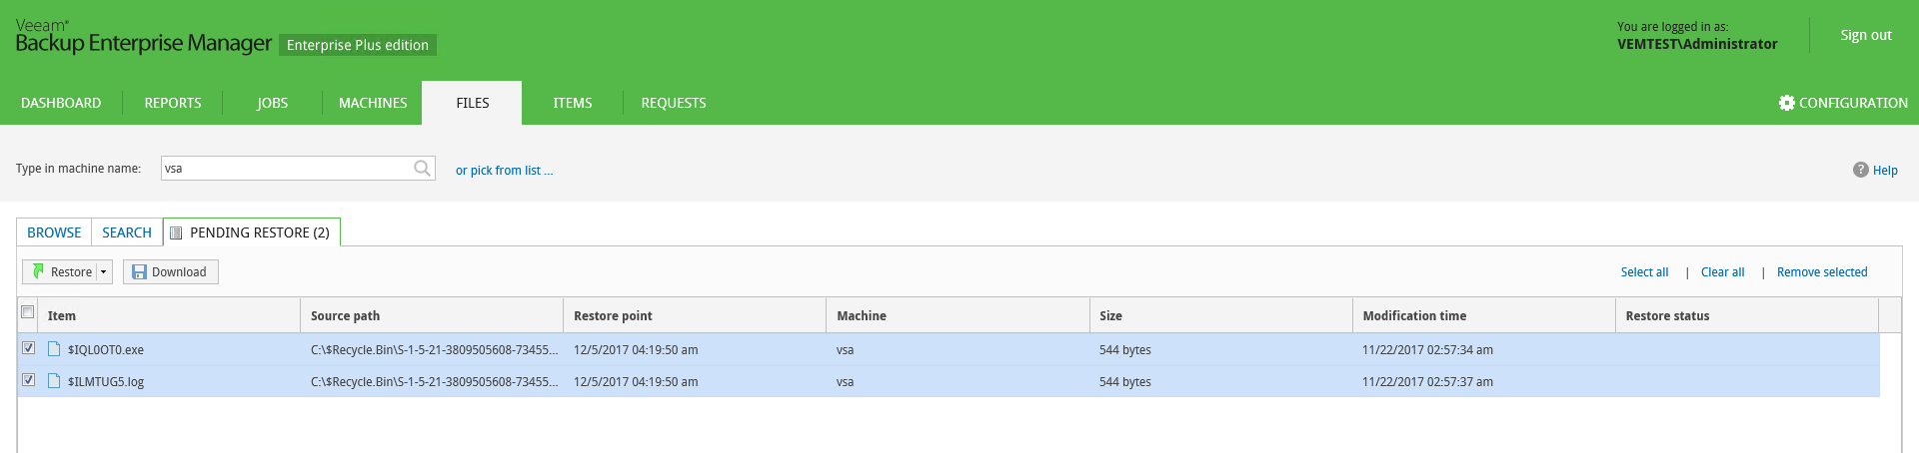The image size is (1919, 453).
Task: Uncheck the $IQL0OT0.exe row checkbox
Action: pyautogui.click(x=28, y=348)
